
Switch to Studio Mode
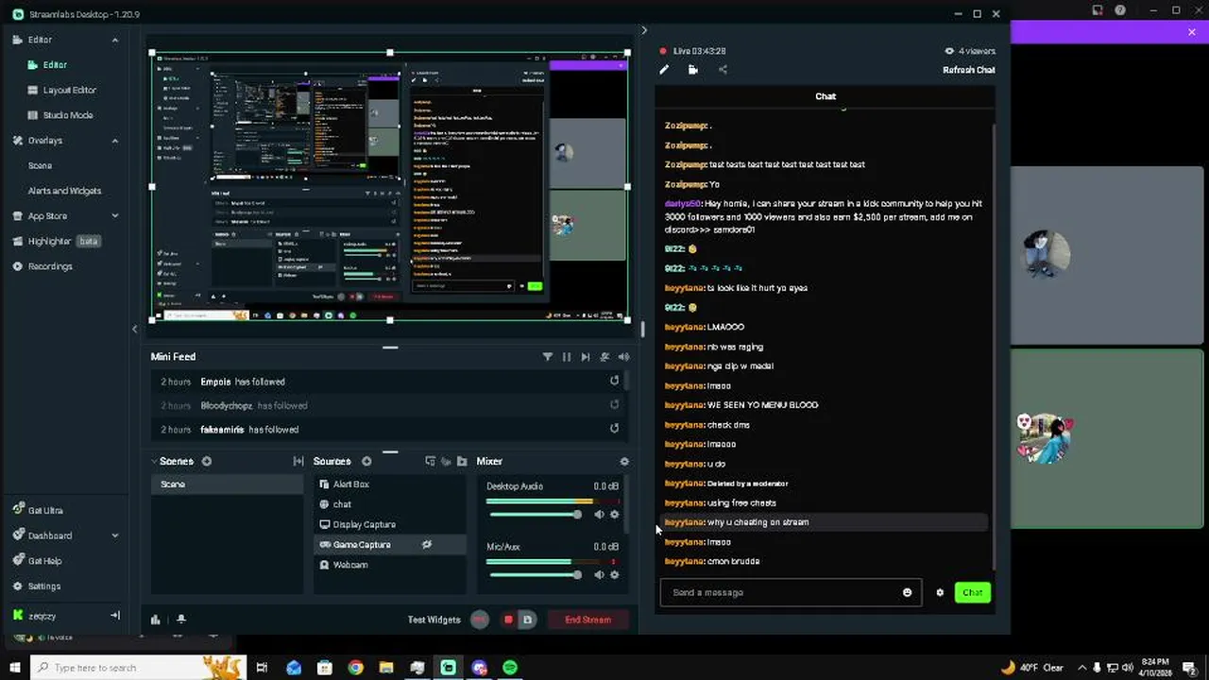pyautogui.click(x=60, y=115)
